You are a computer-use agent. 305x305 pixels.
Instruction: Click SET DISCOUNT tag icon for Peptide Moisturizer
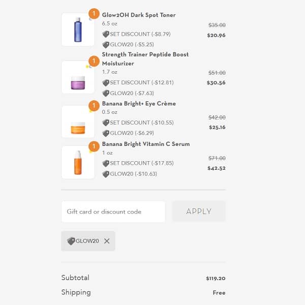[x=106, y=82]
